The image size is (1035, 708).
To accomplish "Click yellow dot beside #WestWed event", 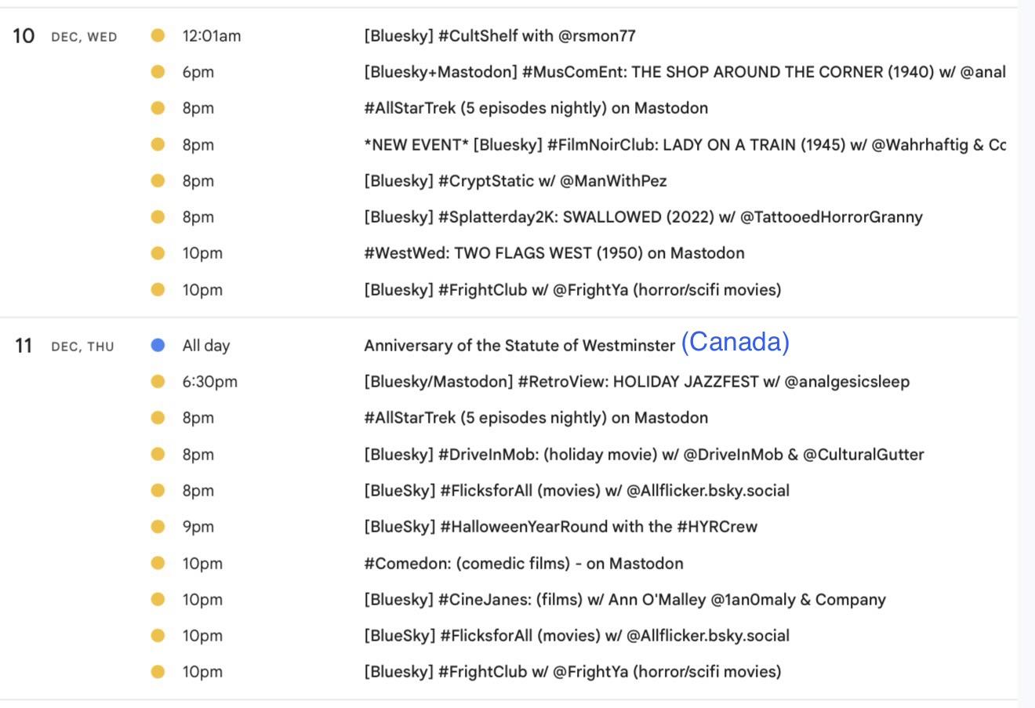I will (158, 253).
